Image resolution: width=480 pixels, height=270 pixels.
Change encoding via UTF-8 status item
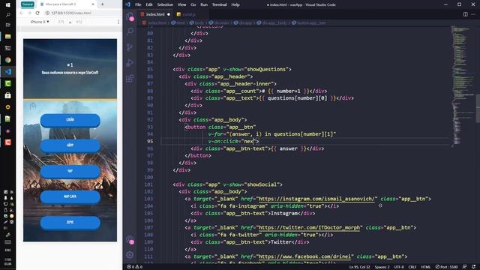(399, 267)
